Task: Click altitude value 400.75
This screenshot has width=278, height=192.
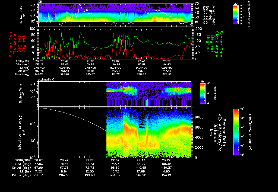Action: click(39, 71)
